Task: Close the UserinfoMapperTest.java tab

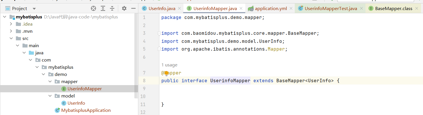Action: tap(361, 9)
